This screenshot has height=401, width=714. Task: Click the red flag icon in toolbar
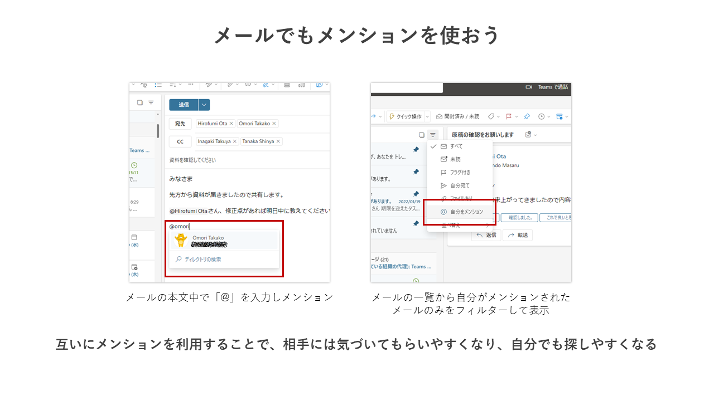[509, 116]
